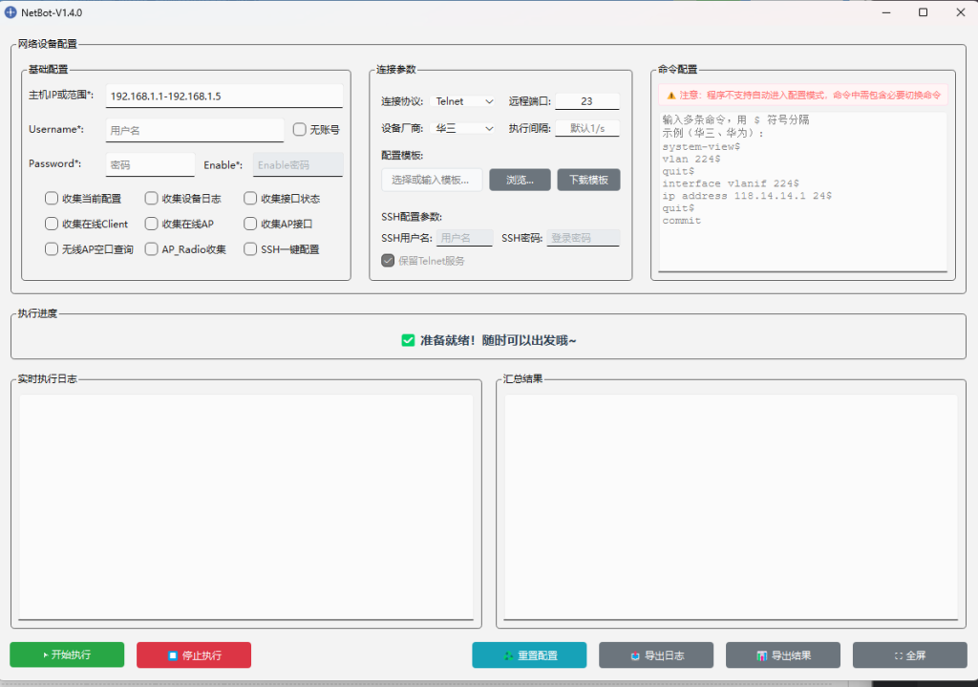Screen dimensions: 978x687
Task: Click the play icon on 开始执行
Action: pyautogui.click(x=45, y=655)
